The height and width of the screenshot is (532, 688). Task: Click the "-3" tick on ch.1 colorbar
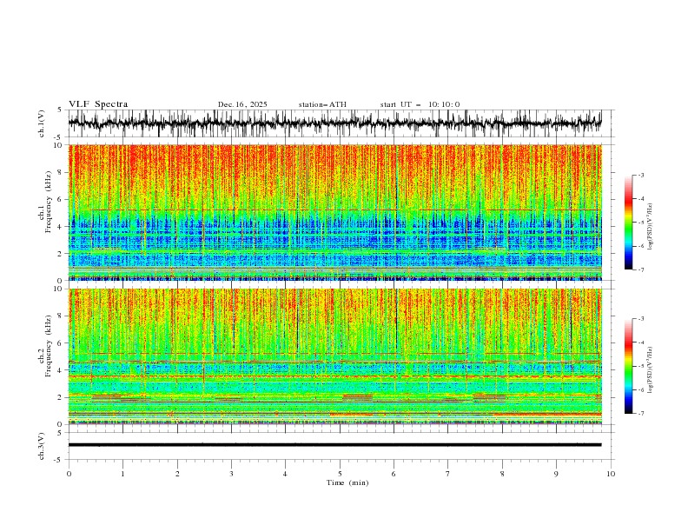click(640, 175)
